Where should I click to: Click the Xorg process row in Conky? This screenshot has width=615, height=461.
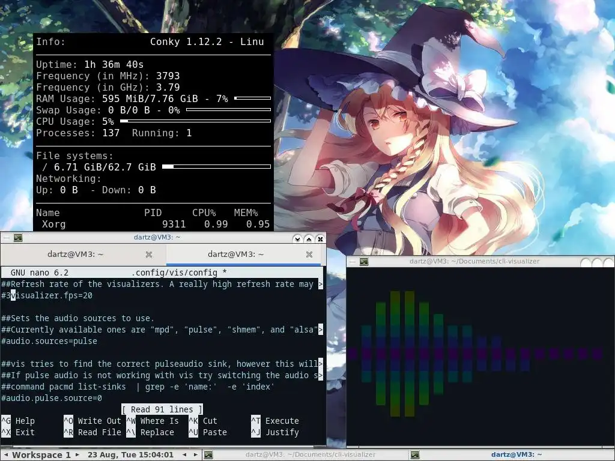coord(153,224)
